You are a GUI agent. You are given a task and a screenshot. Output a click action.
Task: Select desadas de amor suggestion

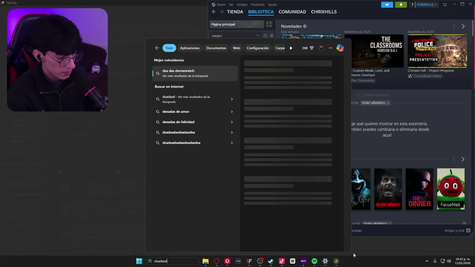tap(176, 112)
